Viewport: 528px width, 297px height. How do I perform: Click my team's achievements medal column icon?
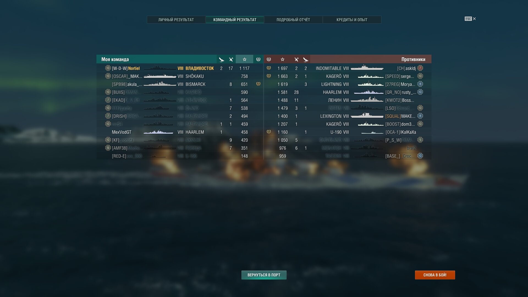click(258, 59)
